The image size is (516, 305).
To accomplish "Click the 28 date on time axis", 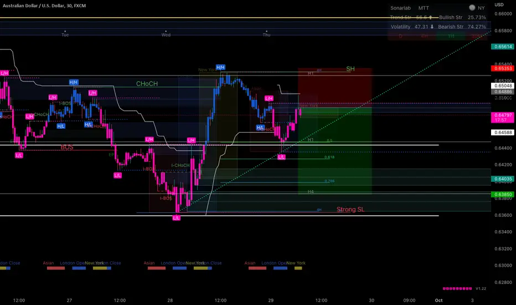I will tap(170, 301).
